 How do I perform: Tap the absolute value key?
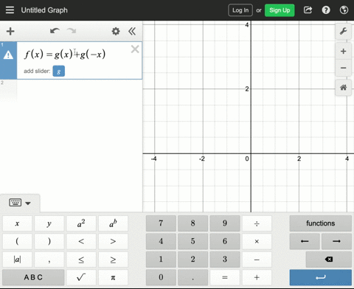coord(17,260)
